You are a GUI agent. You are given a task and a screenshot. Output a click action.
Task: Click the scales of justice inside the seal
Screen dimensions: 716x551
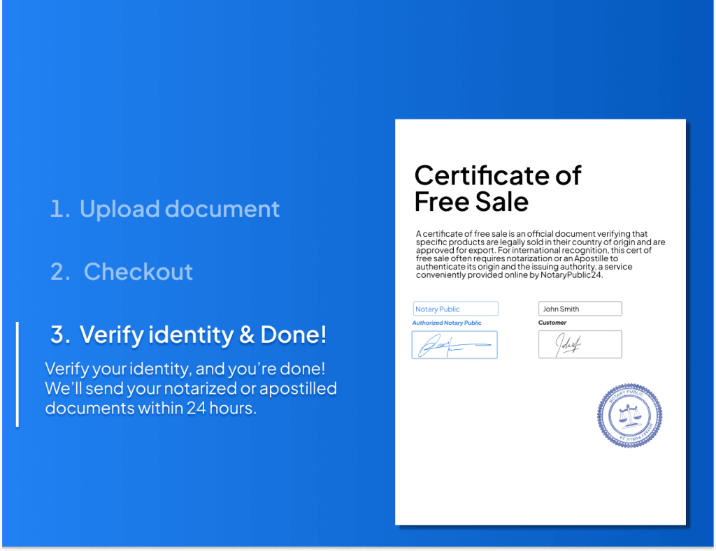[x=629, y=415]
